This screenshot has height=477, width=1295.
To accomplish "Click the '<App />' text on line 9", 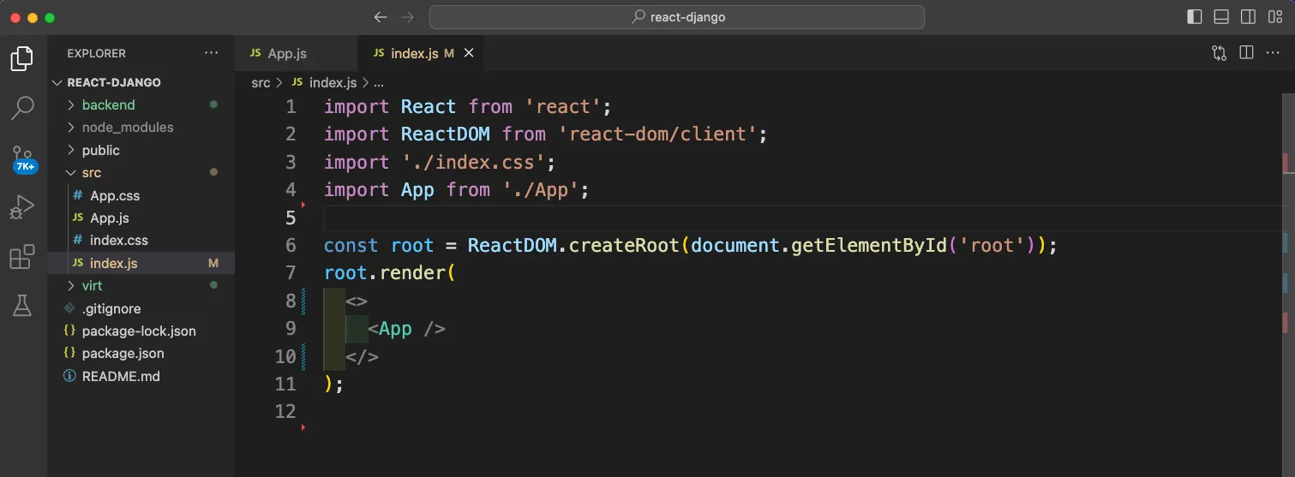I will coord(406,329).
